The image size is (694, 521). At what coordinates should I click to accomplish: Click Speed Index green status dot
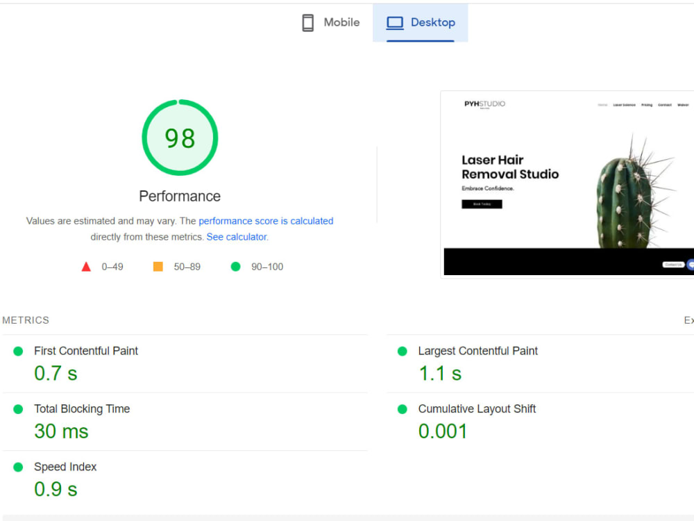click(x=18, y=468)
